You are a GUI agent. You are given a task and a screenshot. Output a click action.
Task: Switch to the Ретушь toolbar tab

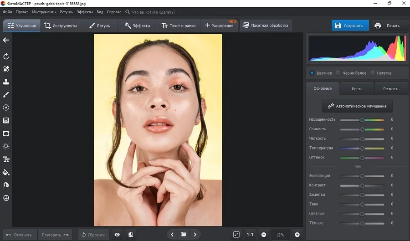coord(99,26)
